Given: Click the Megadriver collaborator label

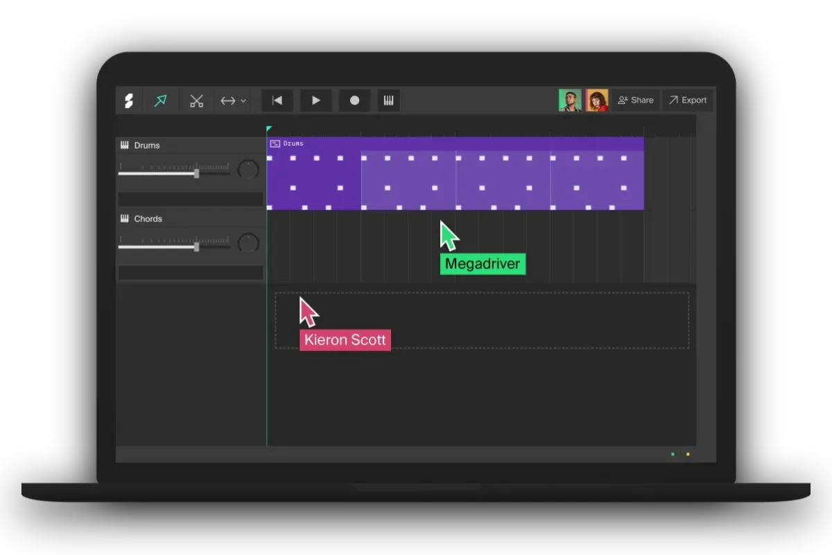Looking at the screenshot, I should pyautogui.click(x=483, y=264).
